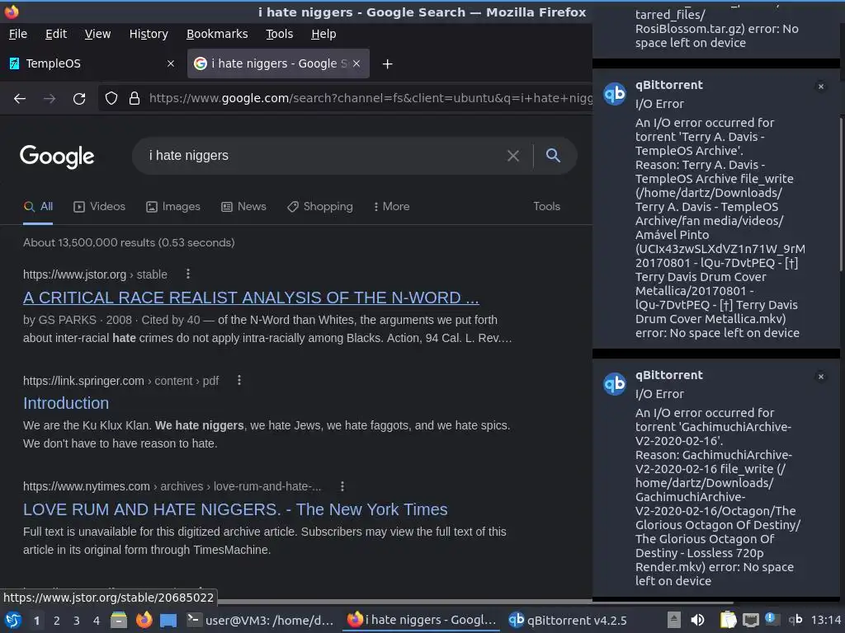Switch to the TempleOS browser tab
Image resolution: width=845 pixels, height=633 pixels.
point(93,63)
